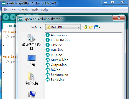Click the Output.ino Arduino file icon

[48, 65]
